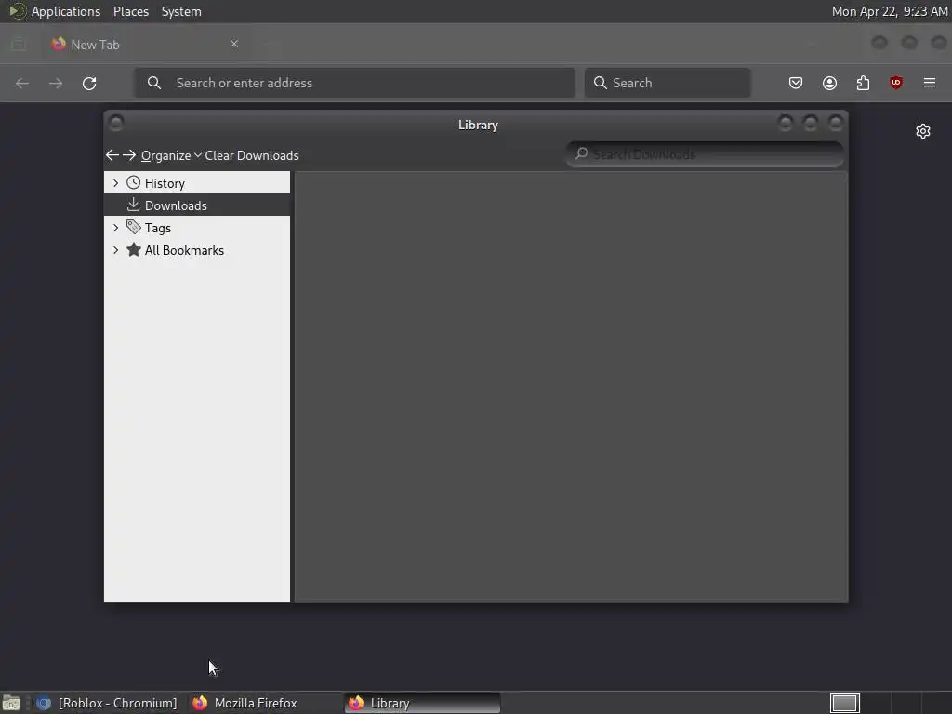Click the new tab page settings gear
The width and height of the screenshot is (952, 714).
[923, 131]
